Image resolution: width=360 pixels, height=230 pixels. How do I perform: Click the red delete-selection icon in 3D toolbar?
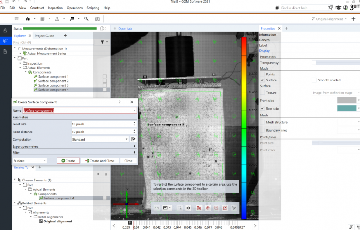pos(225,208)
